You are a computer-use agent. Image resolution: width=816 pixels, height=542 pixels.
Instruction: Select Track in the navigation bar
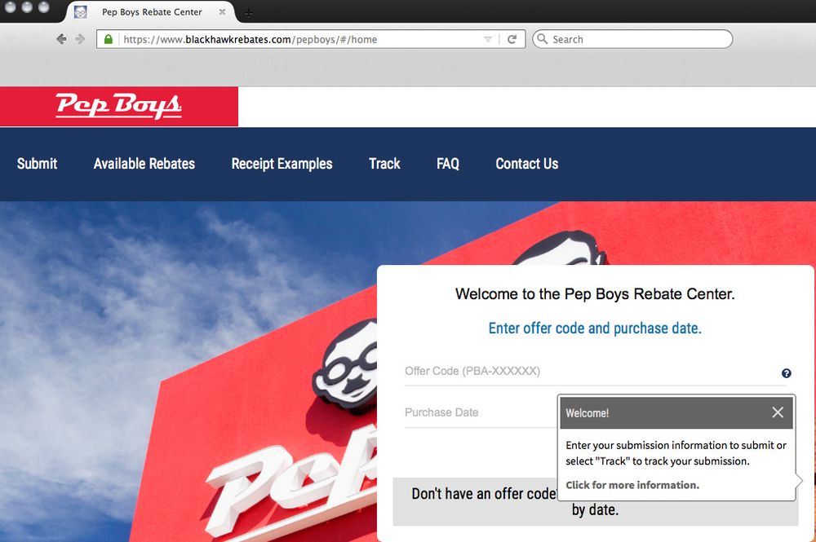click(x=384, y=164)
